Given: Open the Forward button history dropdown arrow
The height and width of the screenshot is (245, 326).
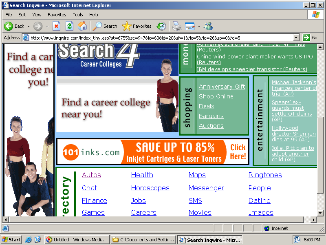Looking at the screenshot, I should 47,26.
